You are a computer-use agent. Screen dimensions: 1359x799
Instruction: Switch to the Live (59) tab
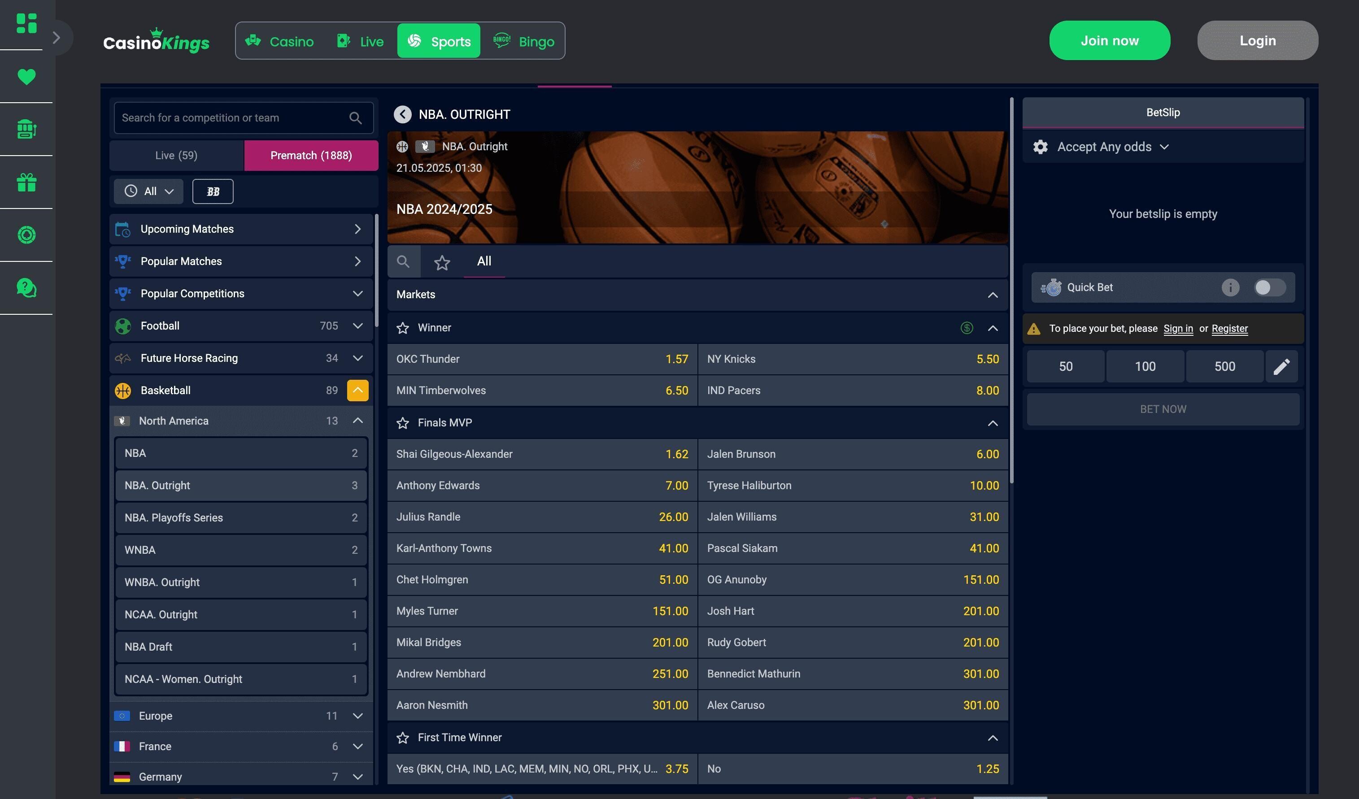coord(176,156)
